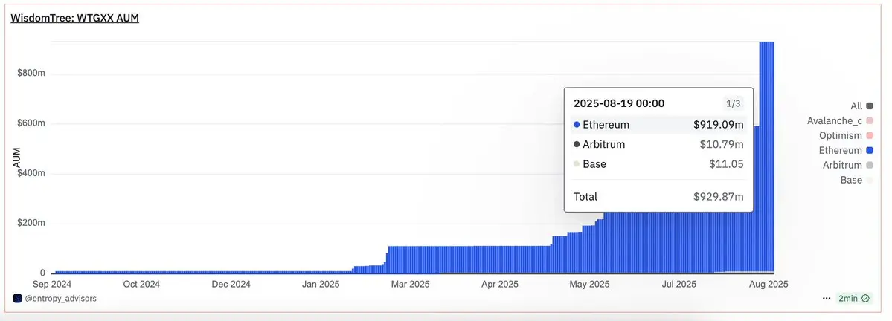Select the Base row in tooltip
Image resolution: width=892 pixels, height=321 pixels.
pos(658,164)
